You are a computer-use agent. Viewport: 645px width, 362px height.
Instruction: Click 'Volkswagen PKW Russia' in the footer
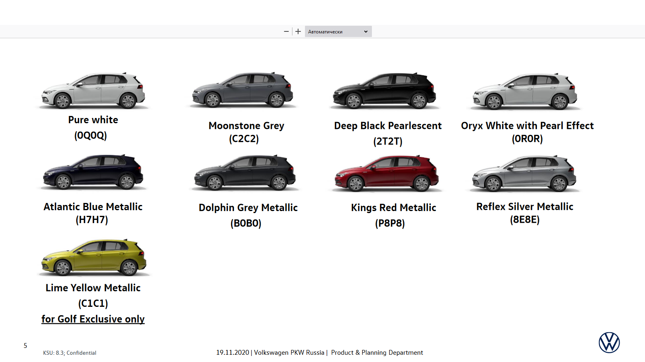(x=289, y=352)
